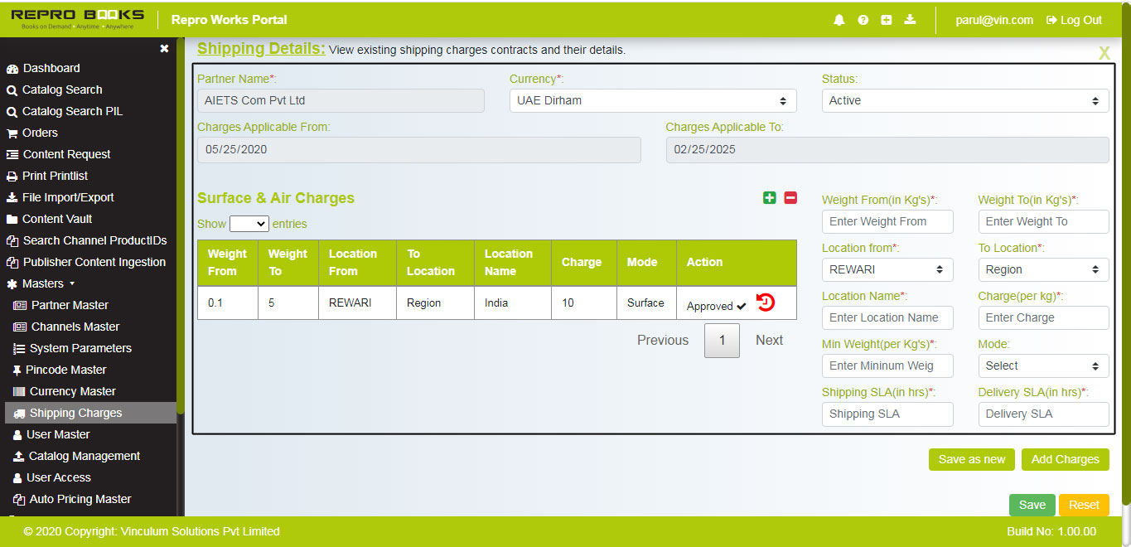Open the Mode select dropdown
The image size is (1131, 547).
coord(1043,365)
